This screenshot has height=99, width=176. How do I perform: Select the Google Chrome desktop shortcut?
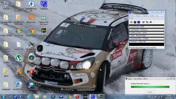(x=31, y=32)
